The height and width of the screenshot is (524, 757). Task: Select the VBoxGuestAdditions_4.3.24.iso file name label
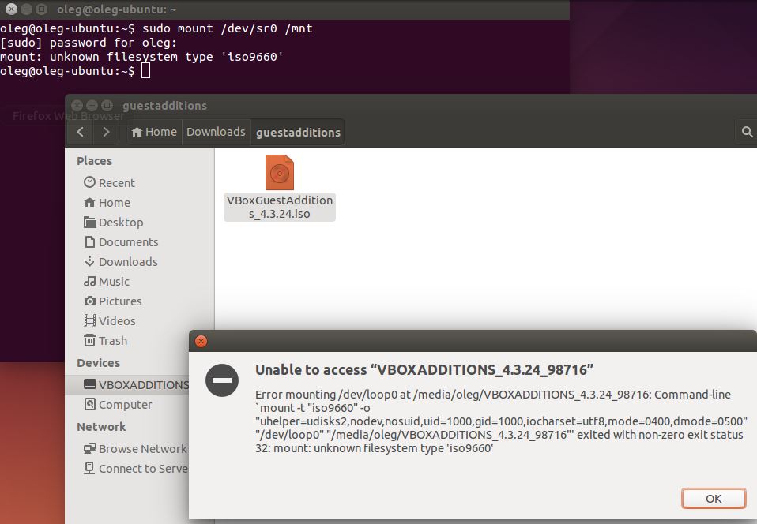tap(280, 207)
